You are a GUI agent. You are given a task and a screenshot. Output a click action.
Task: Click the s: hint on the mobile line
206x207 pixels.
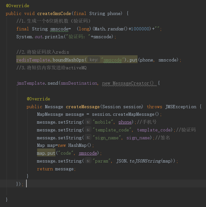[88, 122]
